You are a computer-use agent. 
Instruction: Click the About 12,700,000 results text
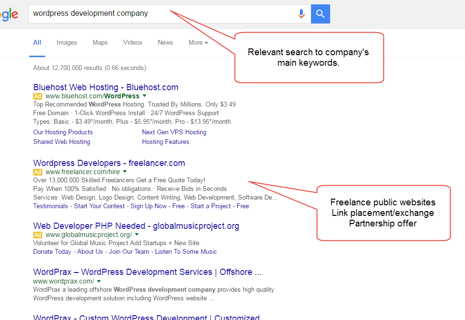90,68
